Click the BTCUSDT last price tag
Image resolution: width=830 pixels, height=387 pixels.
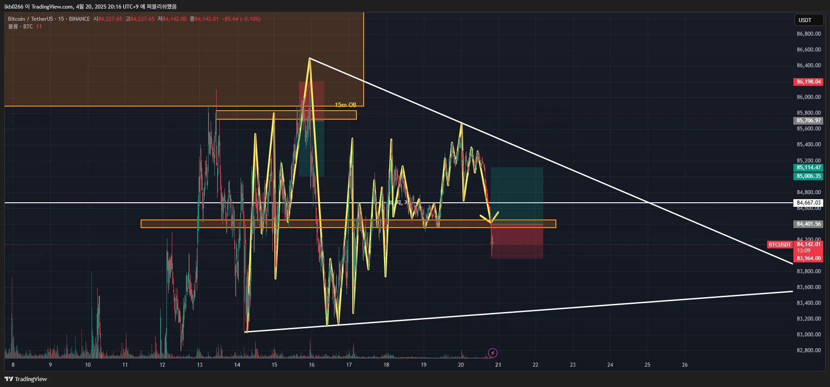coord(780,244)
